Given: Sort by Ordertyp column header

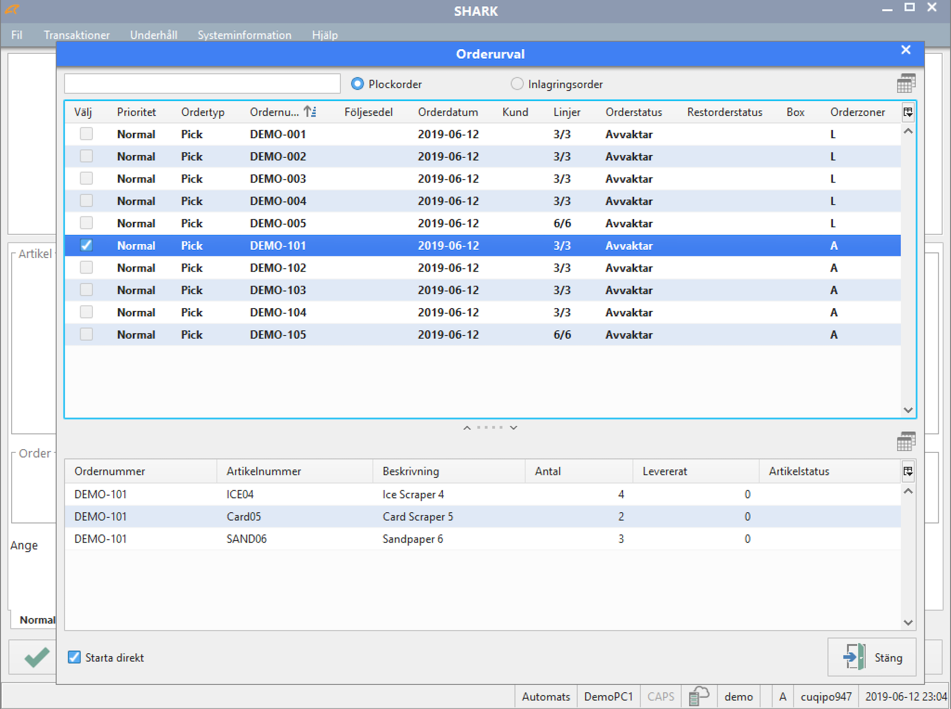Looking at the screenshot, I should click(202, 112).
